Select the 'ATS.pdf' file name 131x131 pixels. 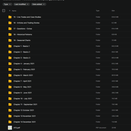pyautogui.click(x=17, y=128)
